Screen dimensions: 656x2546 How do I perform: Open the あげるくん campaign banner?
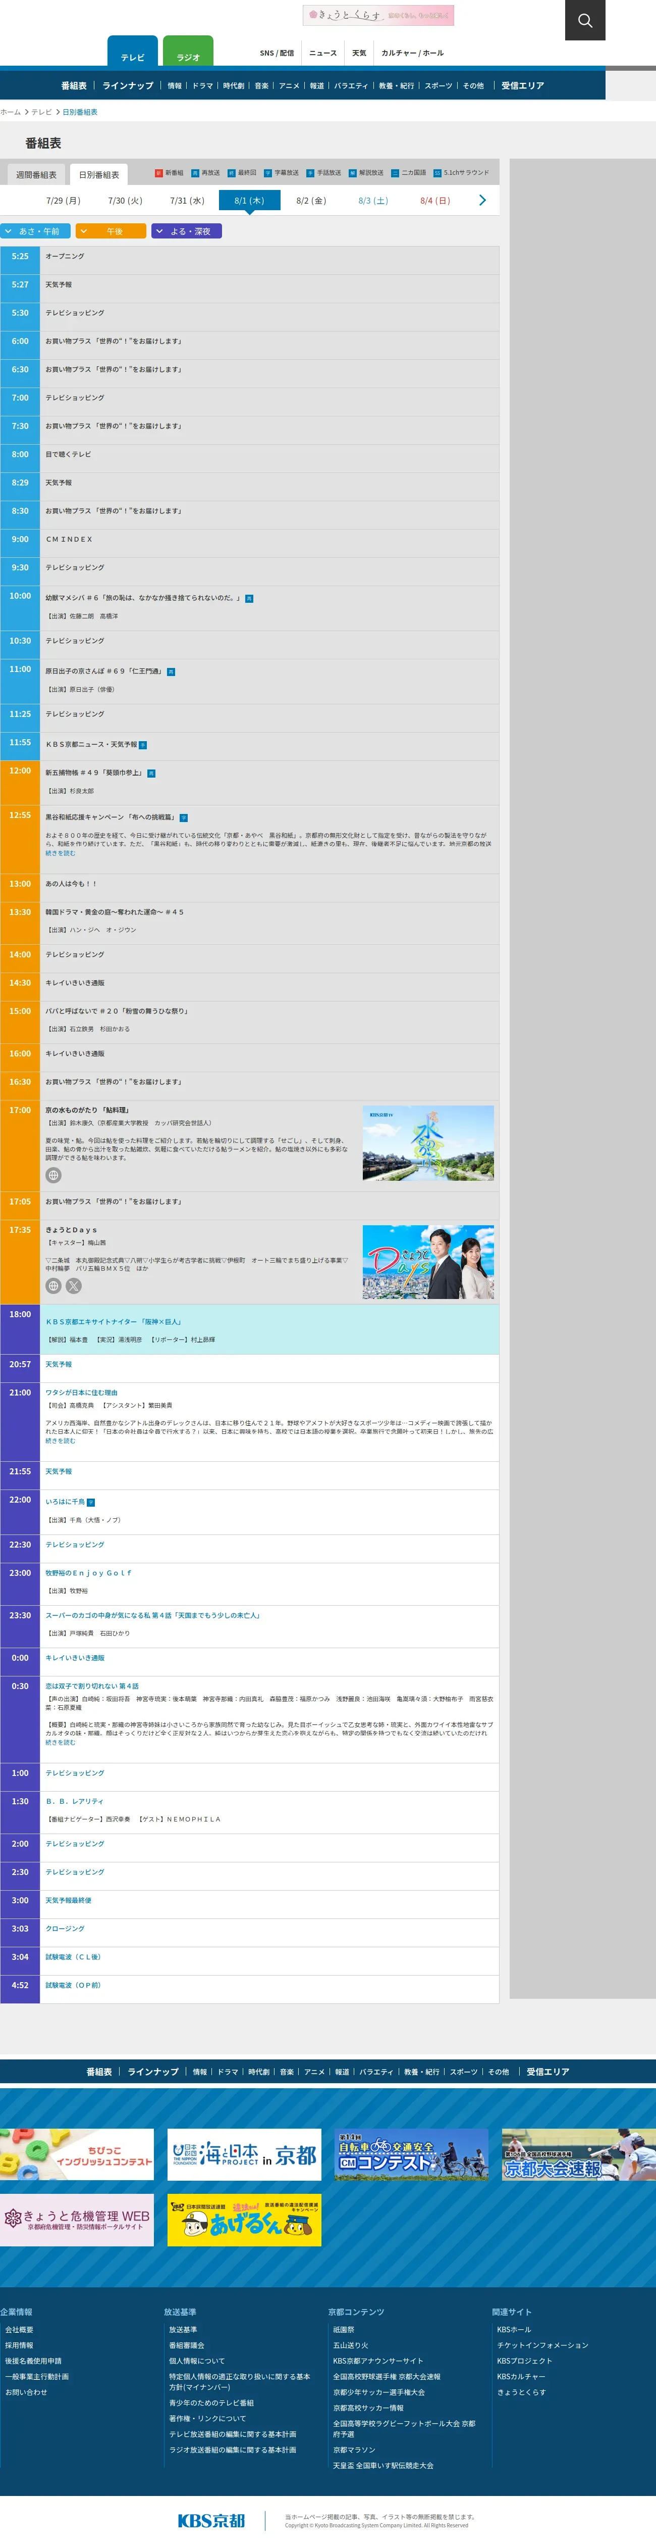click(x=245, y=2220)
